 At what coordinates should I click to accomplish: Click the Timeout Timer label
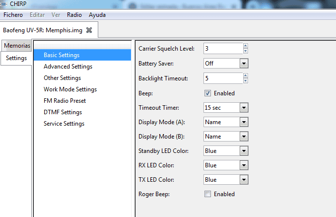pos(159,108)
